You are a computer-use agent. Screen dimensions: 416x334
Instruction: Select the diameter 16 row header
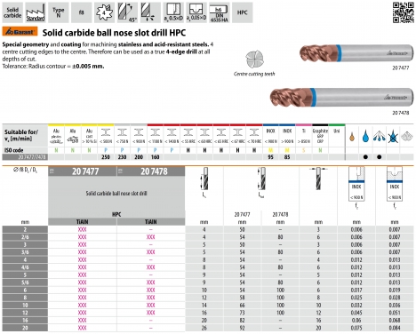(x=25, y=320)
